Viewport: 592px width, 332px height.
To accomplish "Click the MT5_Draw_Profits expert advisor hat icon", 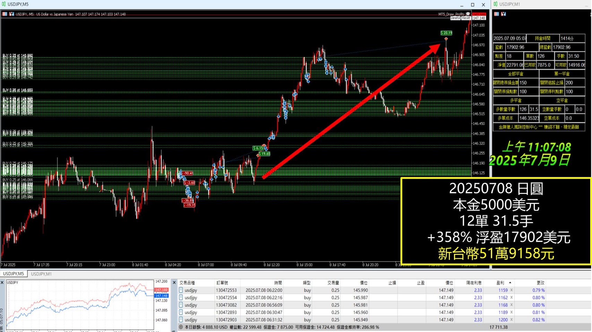I will pyautogui.click(x=468, y=14).
